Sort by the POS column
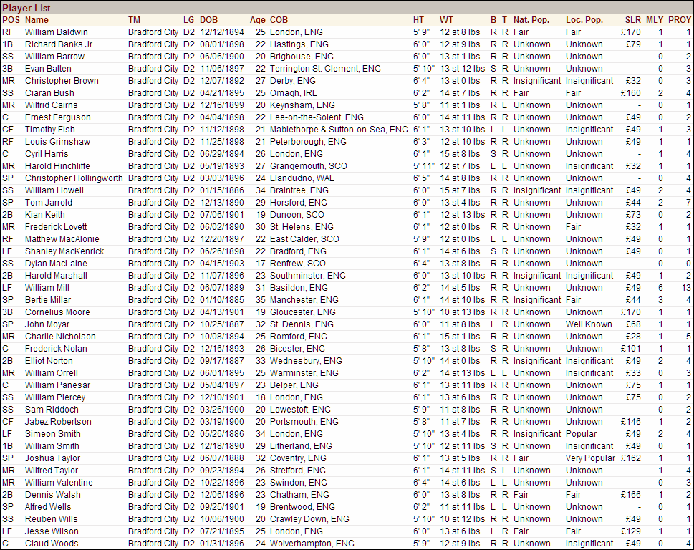This screenshot has height=550, width=694. [11, 20]
